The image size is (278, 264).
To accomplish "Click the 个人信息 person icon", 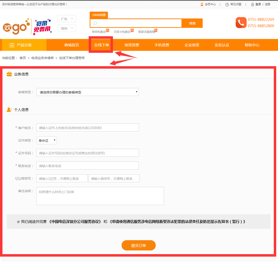I will (10, 110).
